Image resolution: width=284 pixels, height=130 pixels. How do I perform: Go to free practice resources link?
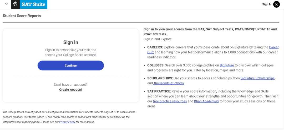[170, 101]
